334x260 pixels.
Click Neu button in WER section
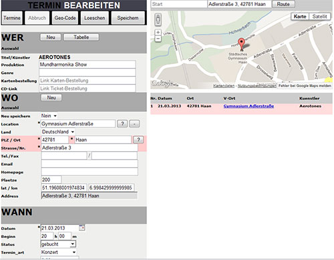click(51, 37)
